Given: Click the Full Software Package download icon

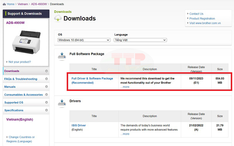Looking at the screenshot, I should (62, 56).
